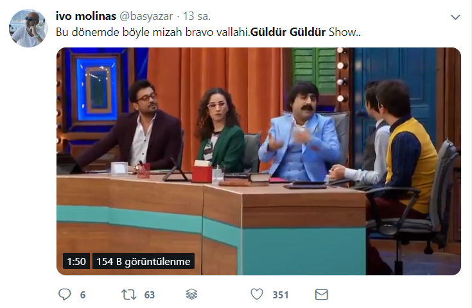
Task: Open the envelope direct message icon
Action: 321,295
